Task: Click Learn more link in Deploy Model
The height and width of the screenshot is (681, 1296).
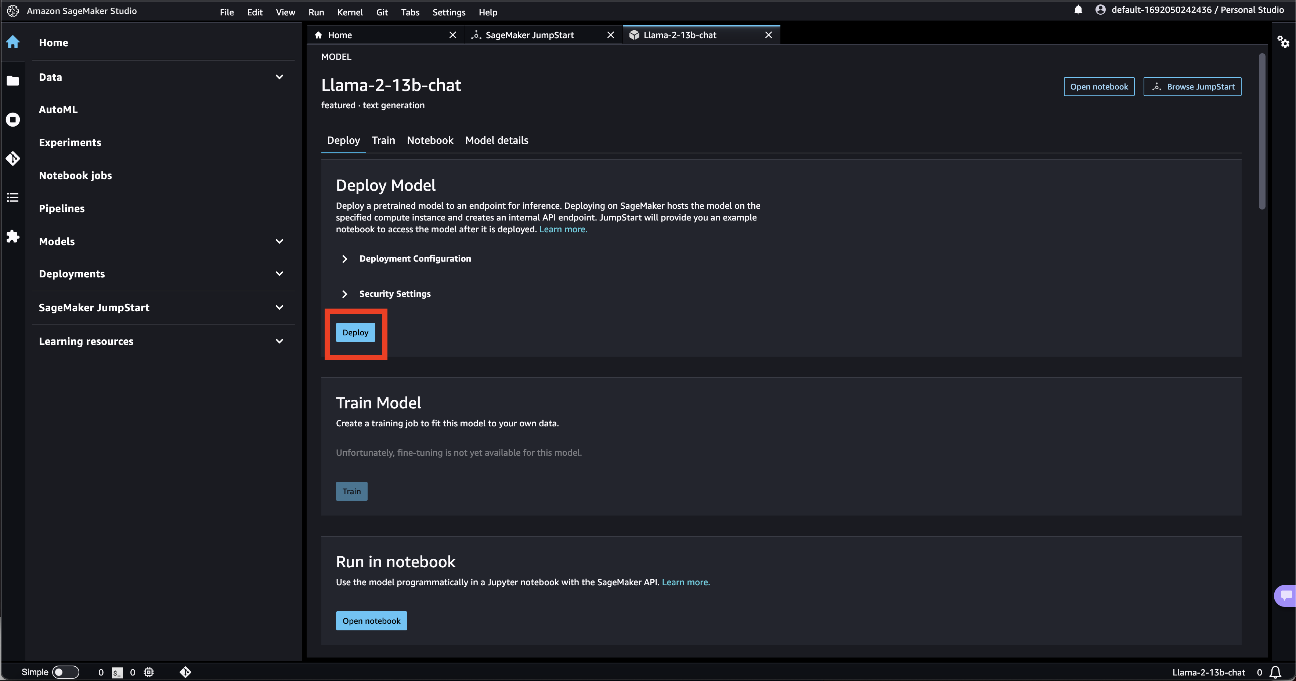Action: [563, 230]
